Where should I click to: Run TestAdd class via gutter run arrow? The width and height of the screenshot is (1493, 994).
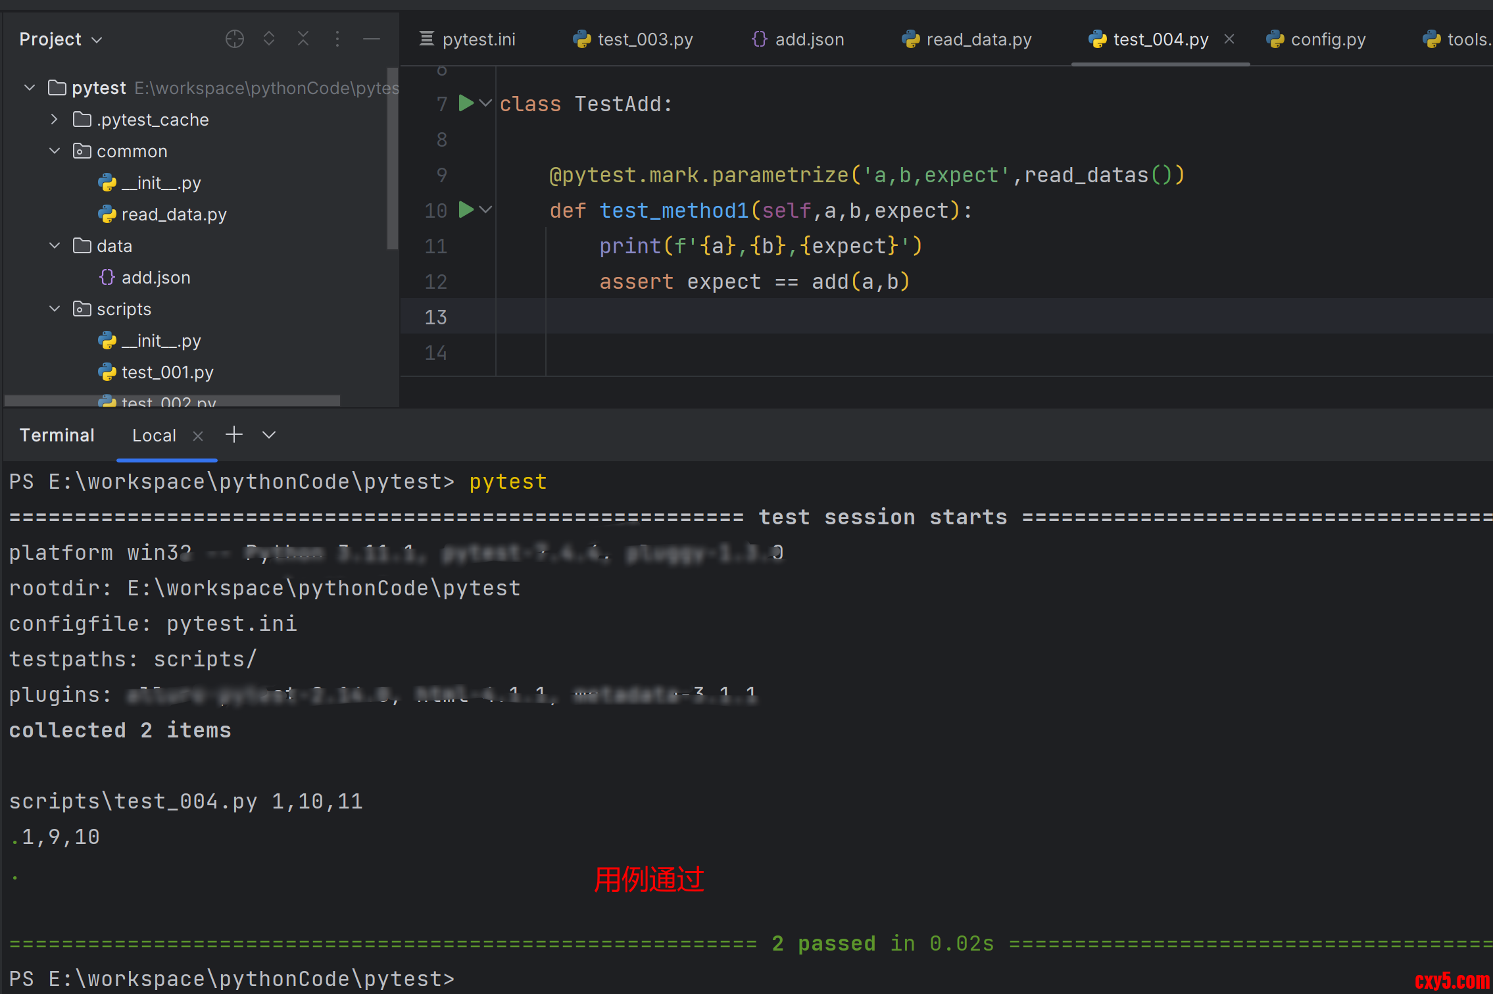coord(466,103)
